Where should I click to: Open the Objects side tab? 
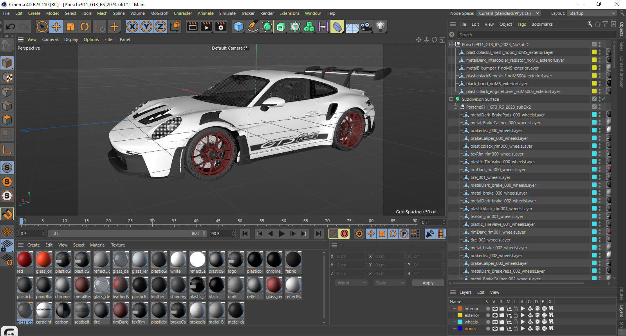(622, 29)
